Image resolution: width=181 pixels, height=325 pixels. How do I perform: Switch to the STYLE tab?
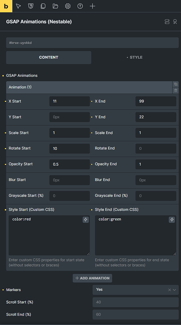[x=135, y=57]
